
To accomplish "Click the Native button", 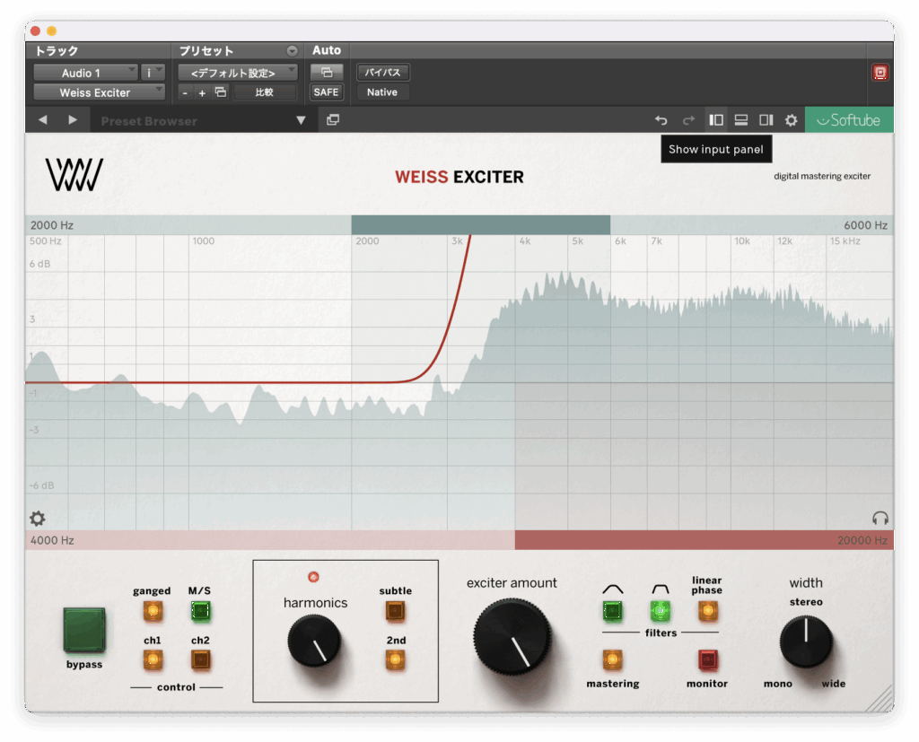I will [x=382, y=92].
